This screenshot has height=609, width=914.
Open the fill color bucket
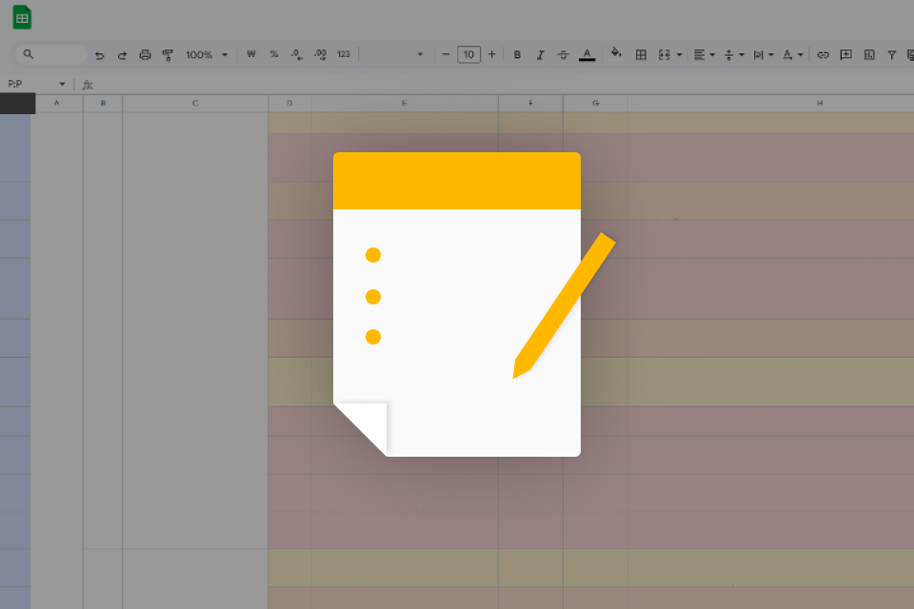pos(616,53)
